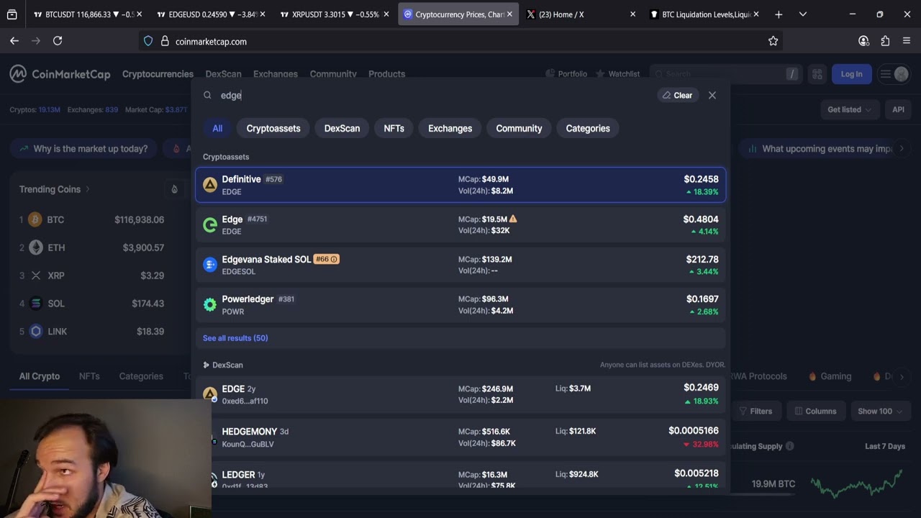
Task: Click the #66 rank badge info icon
Action: click(334, 259)
